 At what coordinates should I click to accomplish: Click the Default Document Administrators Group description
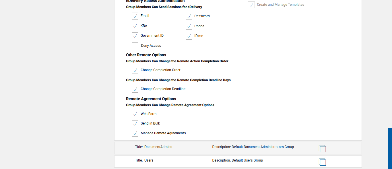pos(253,147)
